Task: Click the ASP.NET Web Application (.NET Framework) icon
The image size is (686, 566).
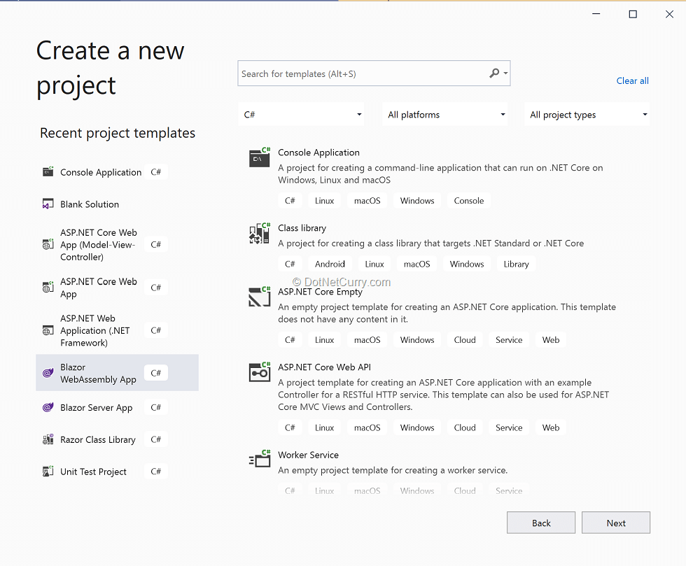Action: 48,330
